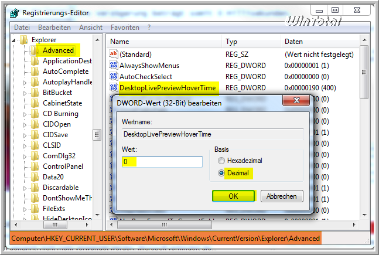Screen dimensions: 379x255
Task: Collapse the Explorer tree node
Action: 14,40
